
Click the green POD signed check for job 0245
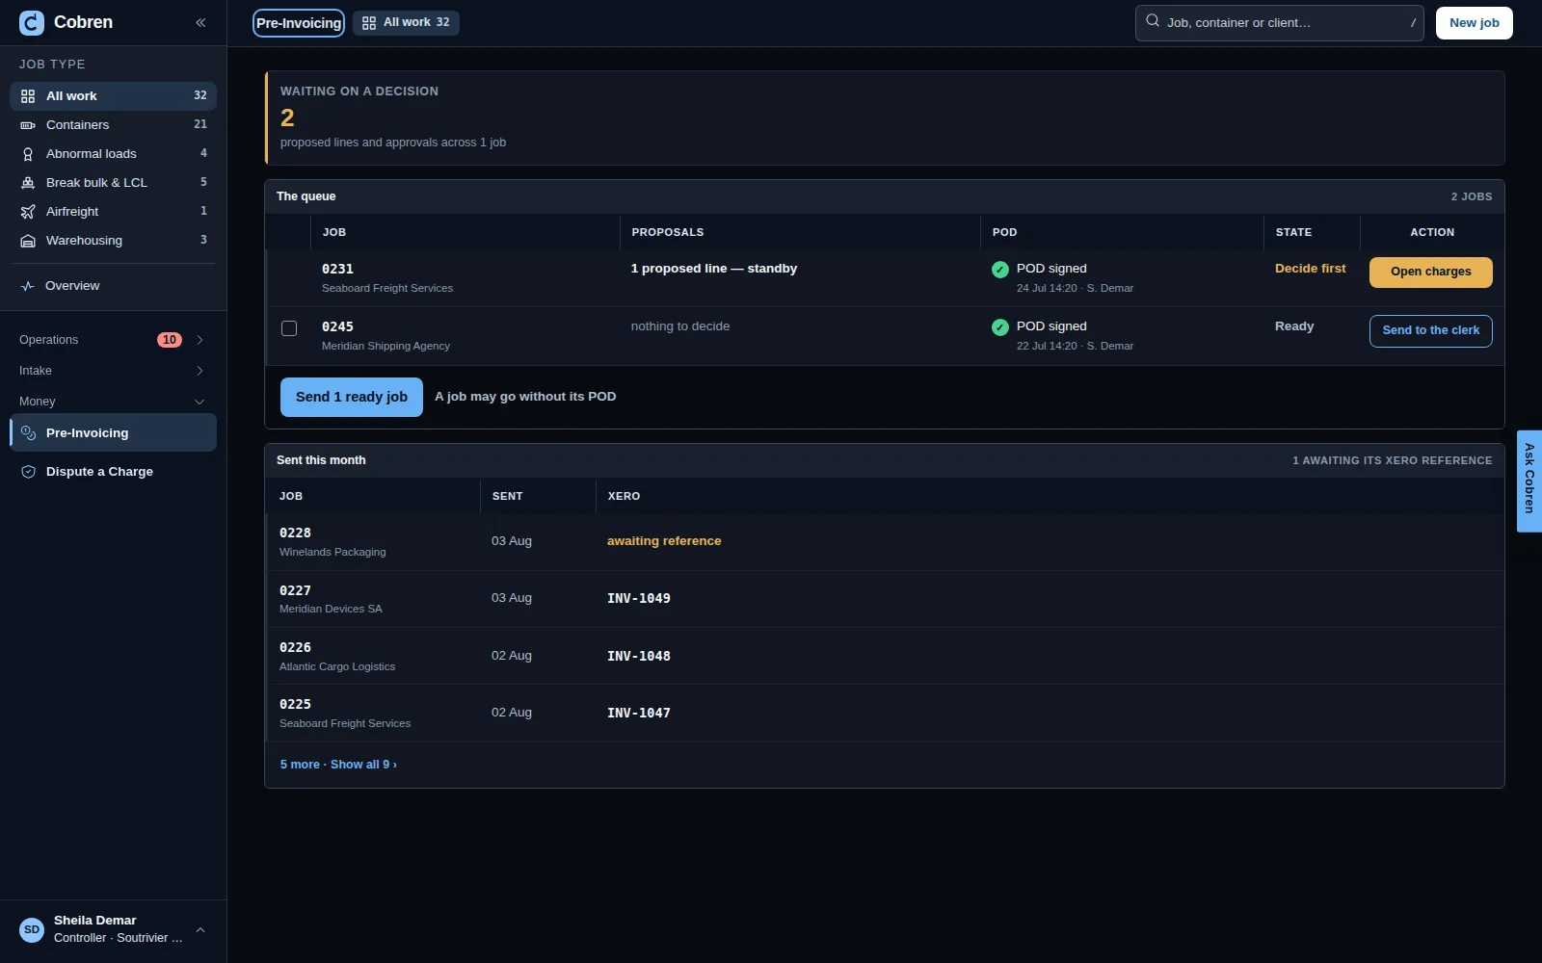pos(1000,327)
